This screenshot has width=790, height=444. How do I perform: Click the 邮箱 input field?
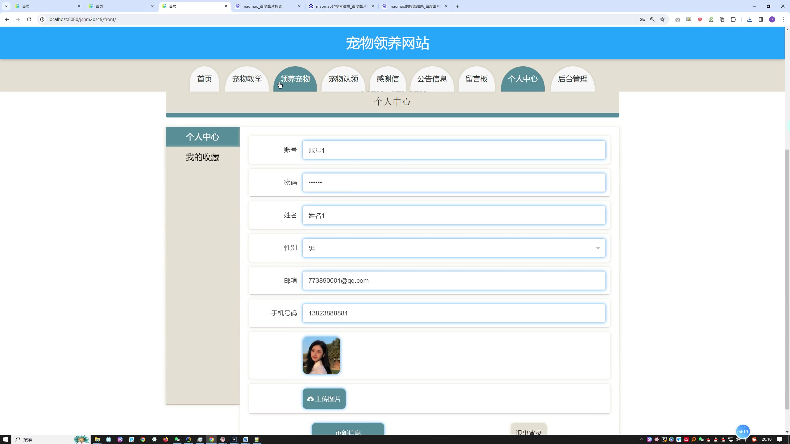click(454, 280)
